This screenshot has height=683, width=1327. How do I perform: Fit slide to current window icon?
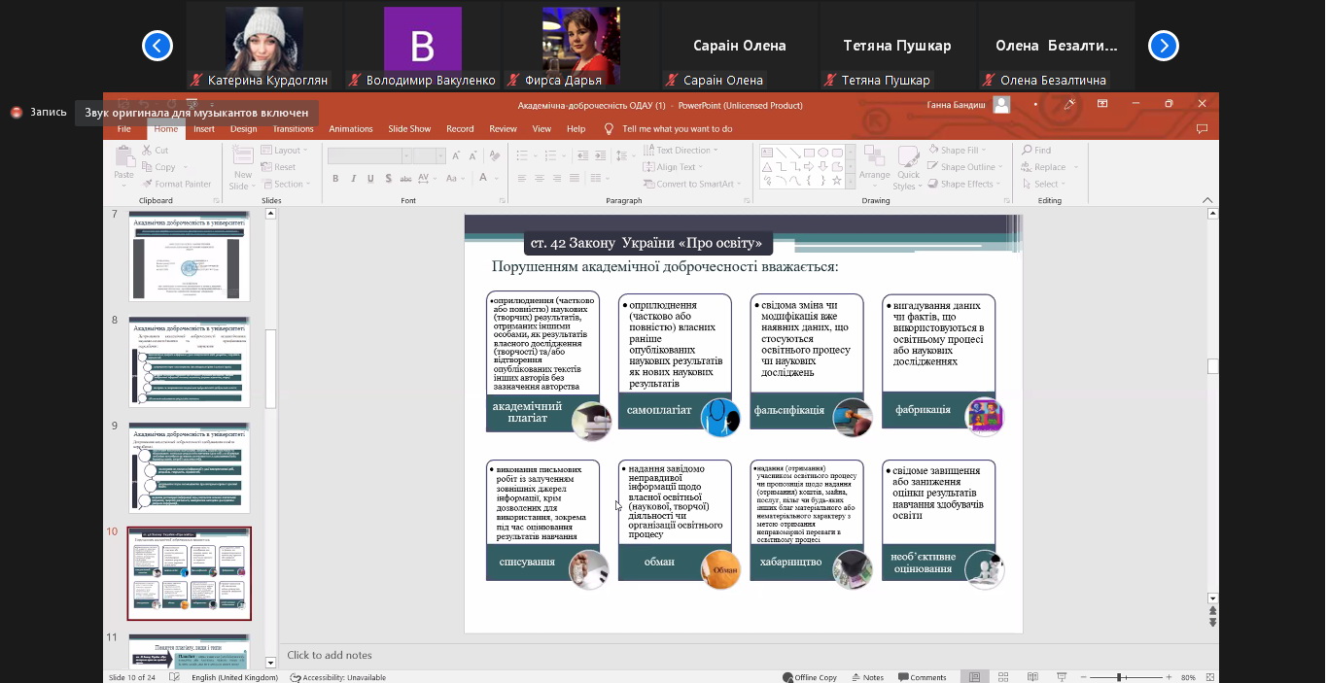[x=1208, y=677]
